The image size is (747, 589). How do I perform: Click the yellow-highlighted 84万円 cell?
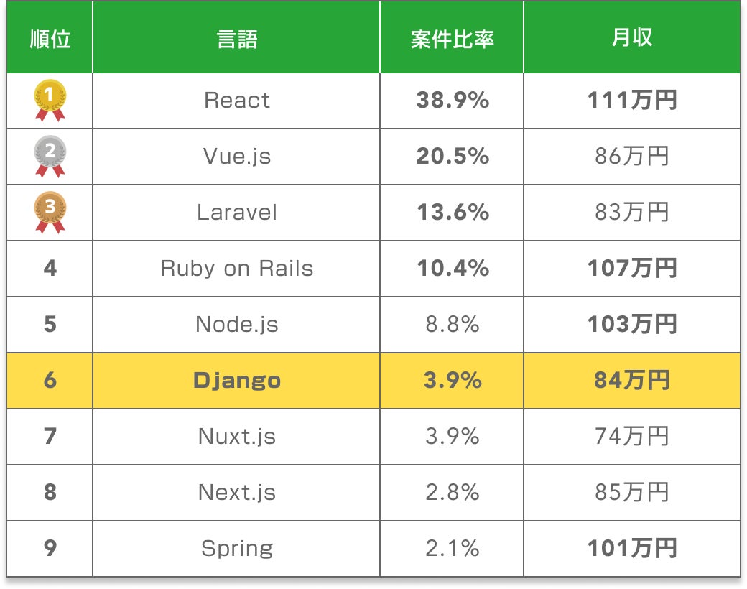[631, 381]
